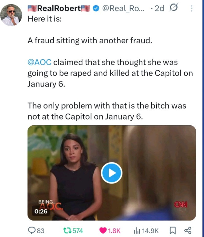The width and height of the screenshot is (204, 237).
Task: Like the post with the heart icon
Action: tap(103, 230)
